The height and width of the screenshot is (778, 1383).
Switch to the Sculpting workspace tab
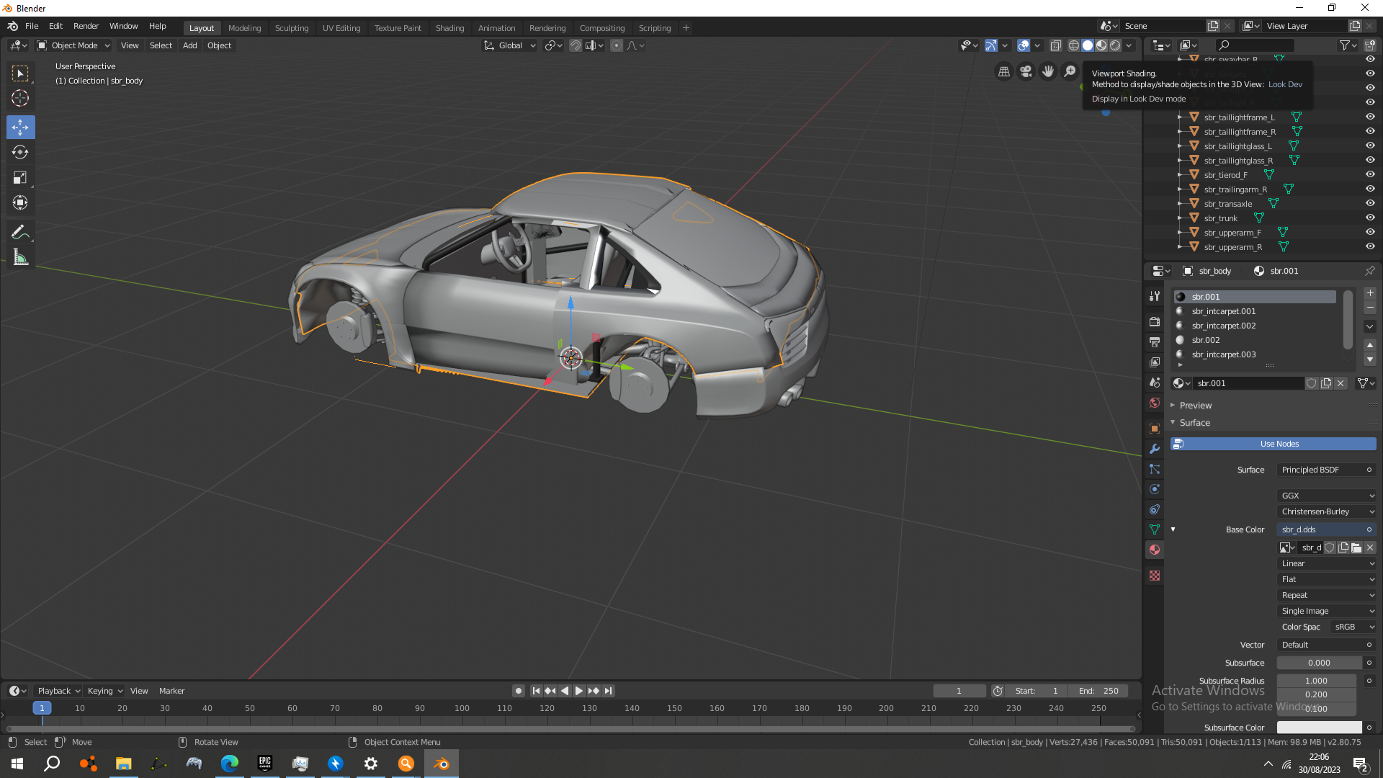point(292,28)
